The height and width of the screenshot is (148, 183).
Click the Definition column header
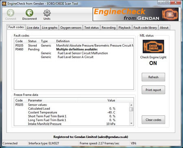tap(63, 41)
